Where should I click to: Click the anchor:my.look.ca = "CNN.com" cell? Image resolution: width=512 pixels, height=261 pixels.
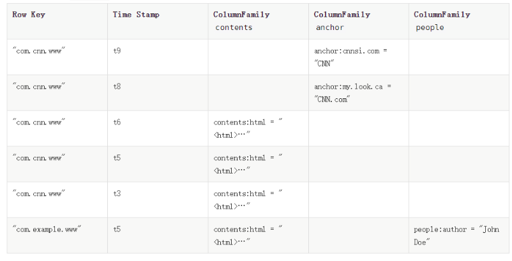click(359, 93)
